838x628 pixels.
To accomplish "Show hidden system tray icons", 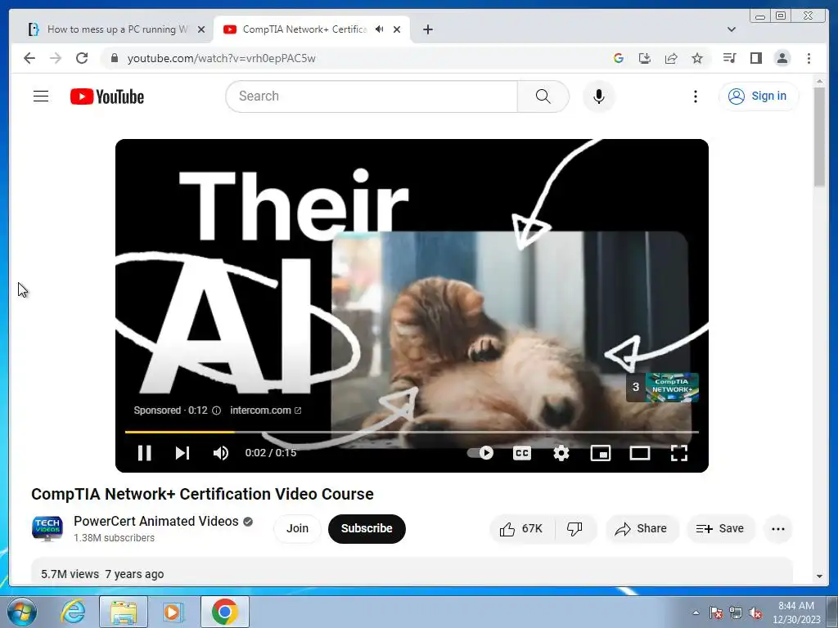I will [696, 612].
